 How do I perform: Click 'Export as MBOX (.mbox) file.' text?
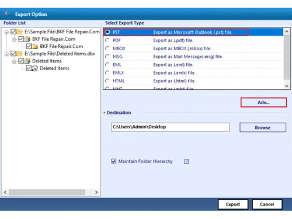182,48
